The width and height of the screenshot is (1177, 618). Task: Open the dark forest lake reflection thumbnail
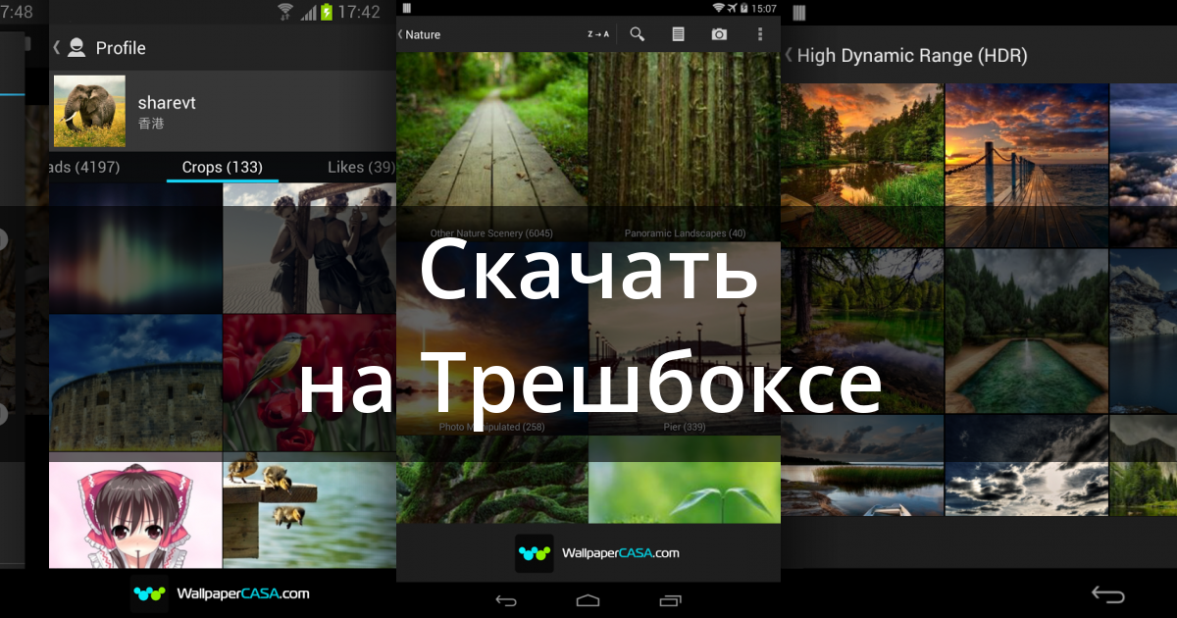pyautogui.click(x=862, y=332)
